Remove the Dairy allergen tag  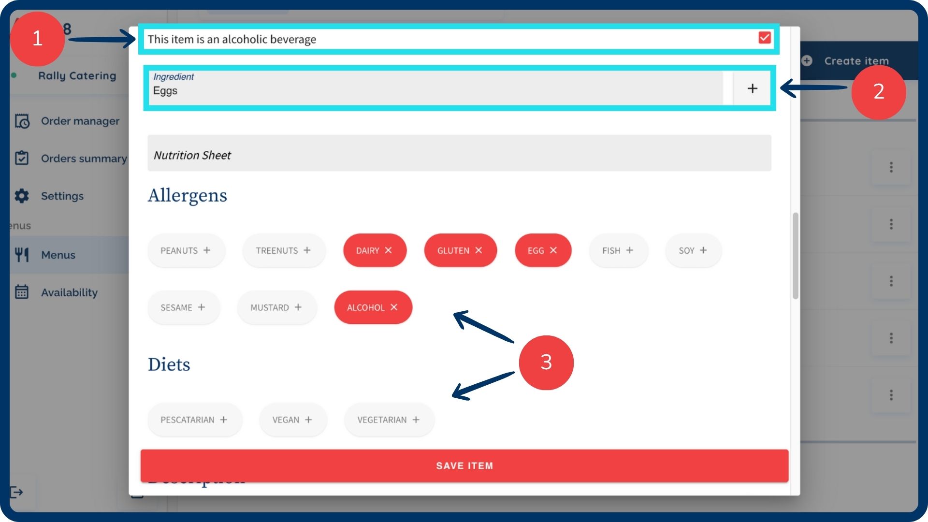pos(388,250)
